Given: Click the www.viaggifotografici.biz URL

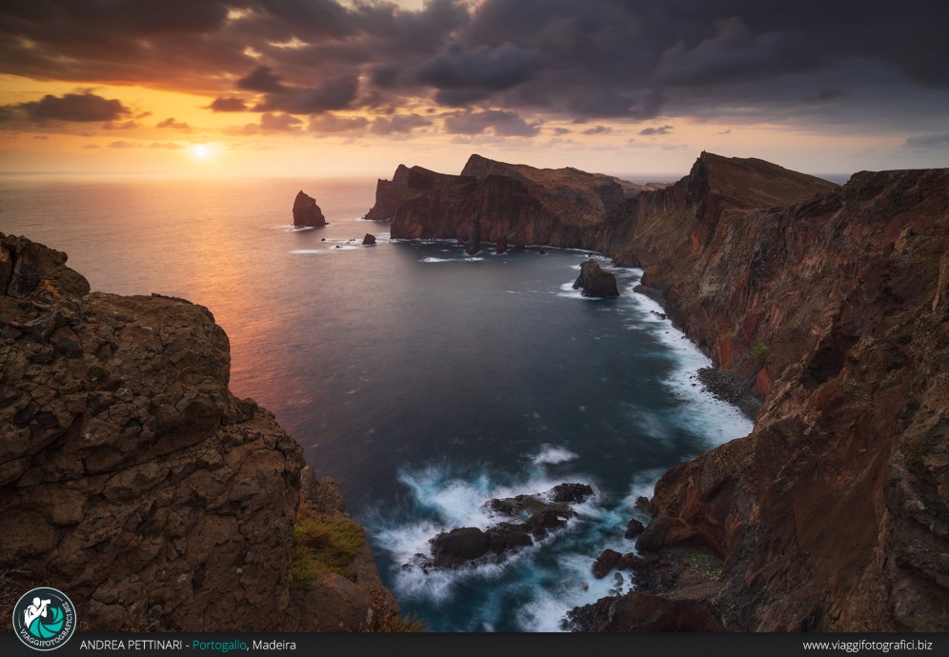Looking at the screenshot, I should click(x=867, y=645).
